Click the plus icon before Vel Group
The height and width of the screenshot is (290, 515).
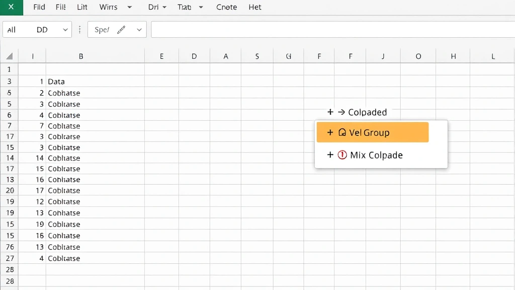(331, 132)
